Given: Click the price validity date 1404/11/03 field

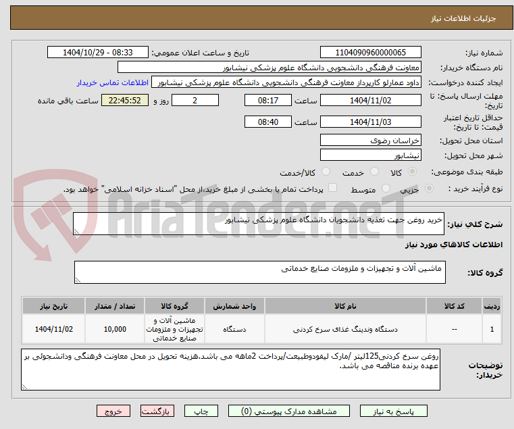Looking at the screenshot, I should click(x=370, y=122).
